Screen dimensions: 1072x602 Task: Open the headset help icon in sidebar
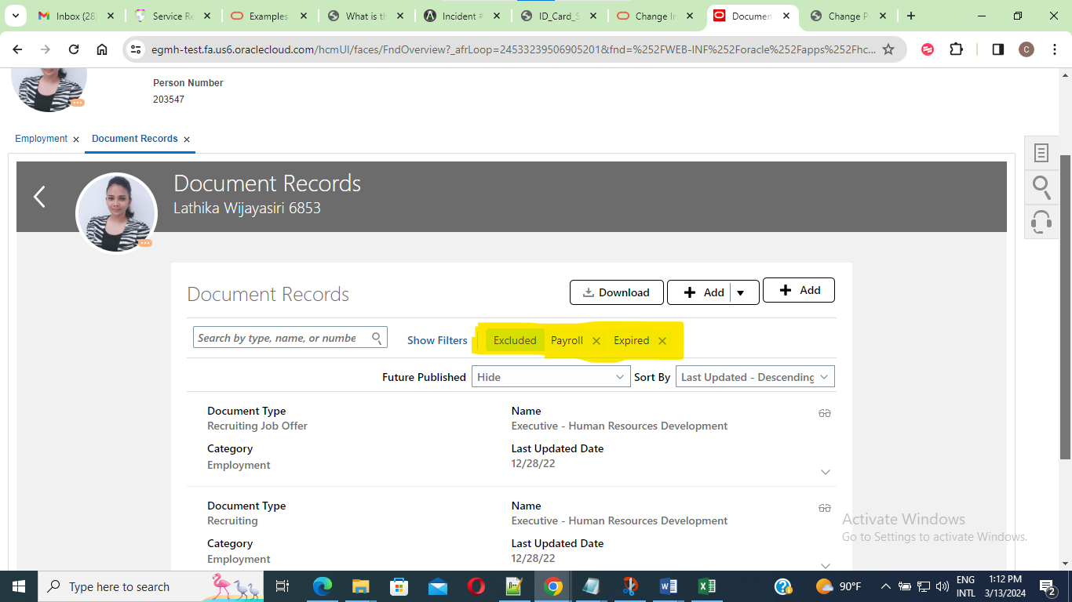click(x=1041, y=222)
